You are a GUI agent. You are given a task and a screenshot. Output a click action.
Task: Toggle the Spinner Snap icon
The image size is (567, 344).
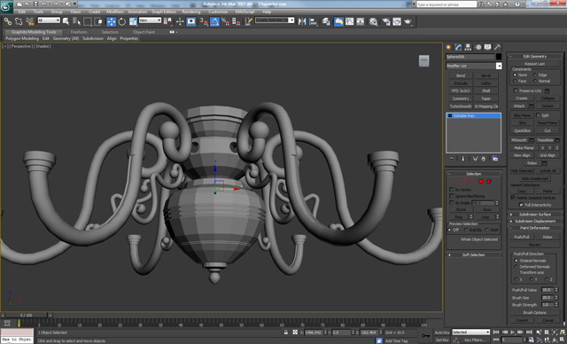click(x=237, y=21)
